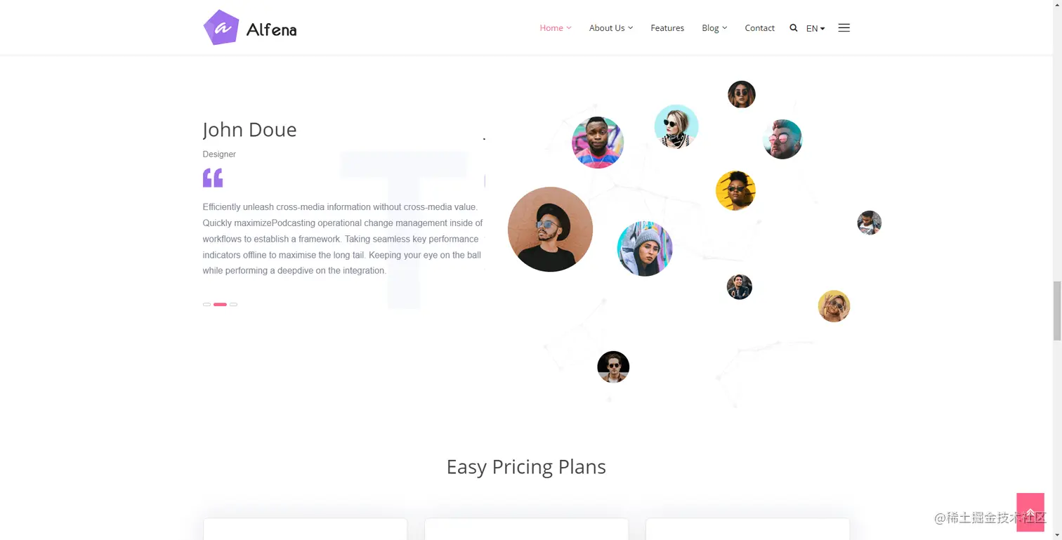
Task: Select avatar of man in colorful shirt
Action: tap(598, 143)
